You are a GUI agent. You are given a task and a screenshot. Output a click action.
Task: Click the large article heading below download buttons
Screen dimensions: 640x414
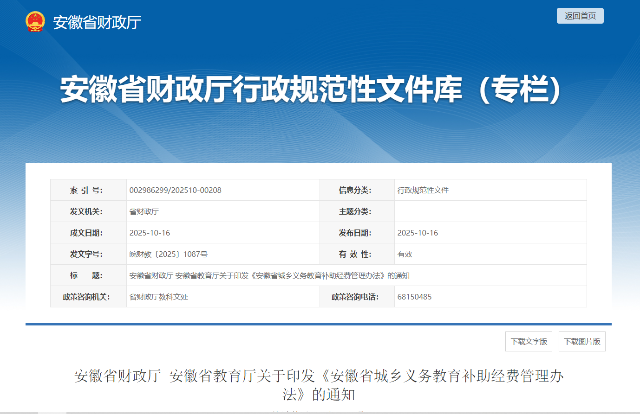tap(319, 385)
